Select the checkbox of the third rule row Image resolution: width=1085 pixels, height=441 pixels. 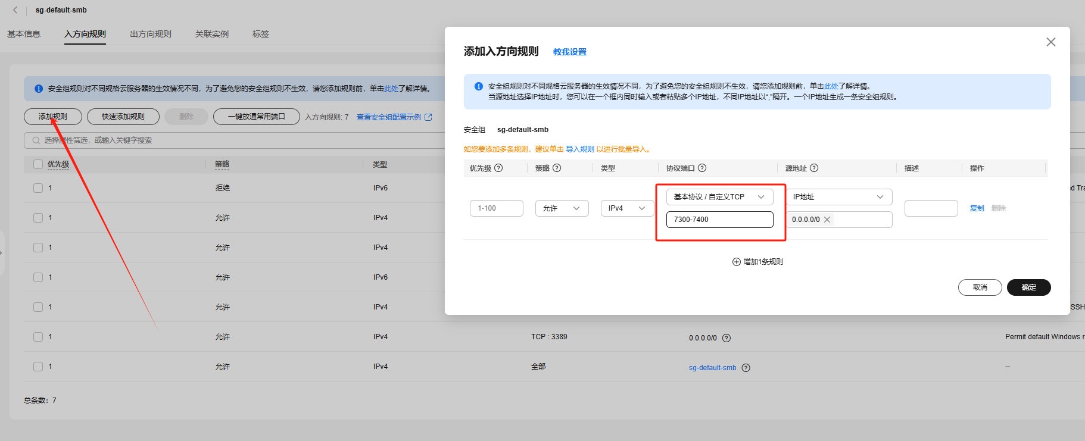pyautogui.click(x=38, y=248)
